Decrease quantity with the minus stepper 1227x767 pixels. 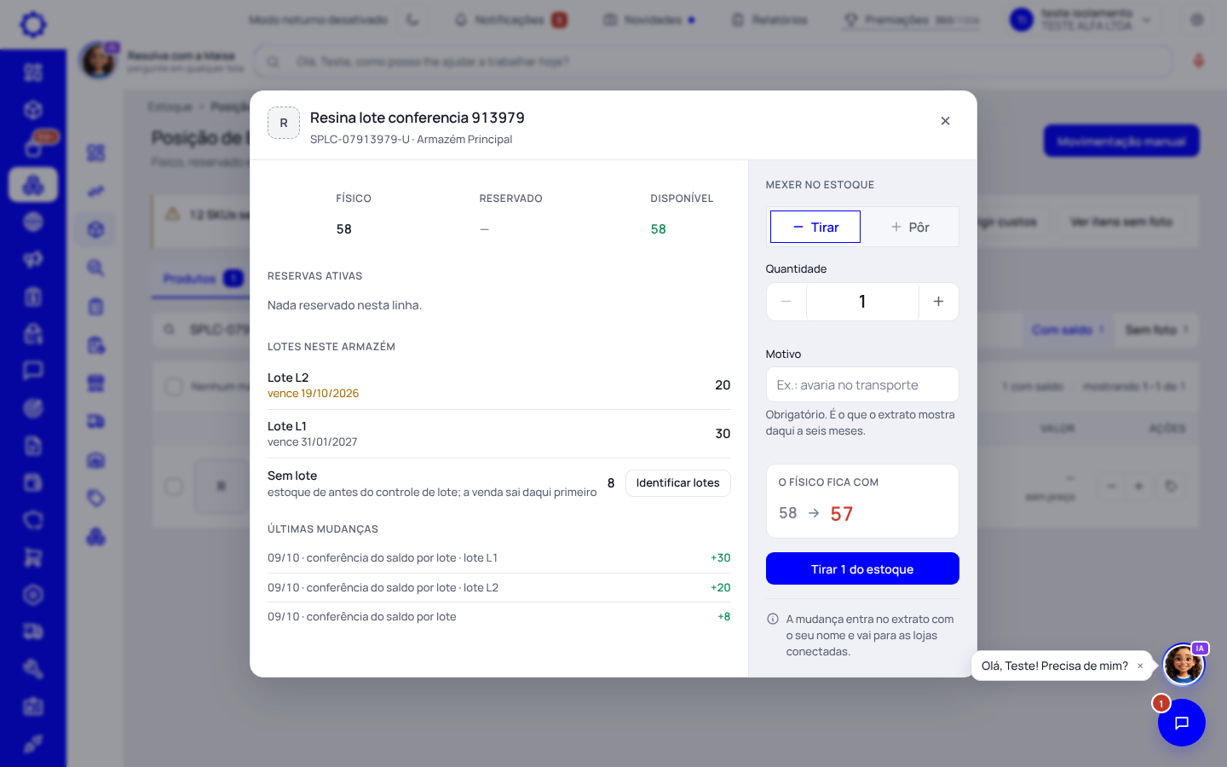(x=786, y=302)
